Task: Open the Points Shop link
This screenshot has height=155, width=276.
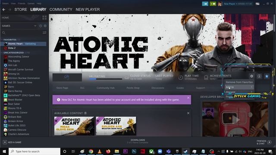Action: pos(133,88)
